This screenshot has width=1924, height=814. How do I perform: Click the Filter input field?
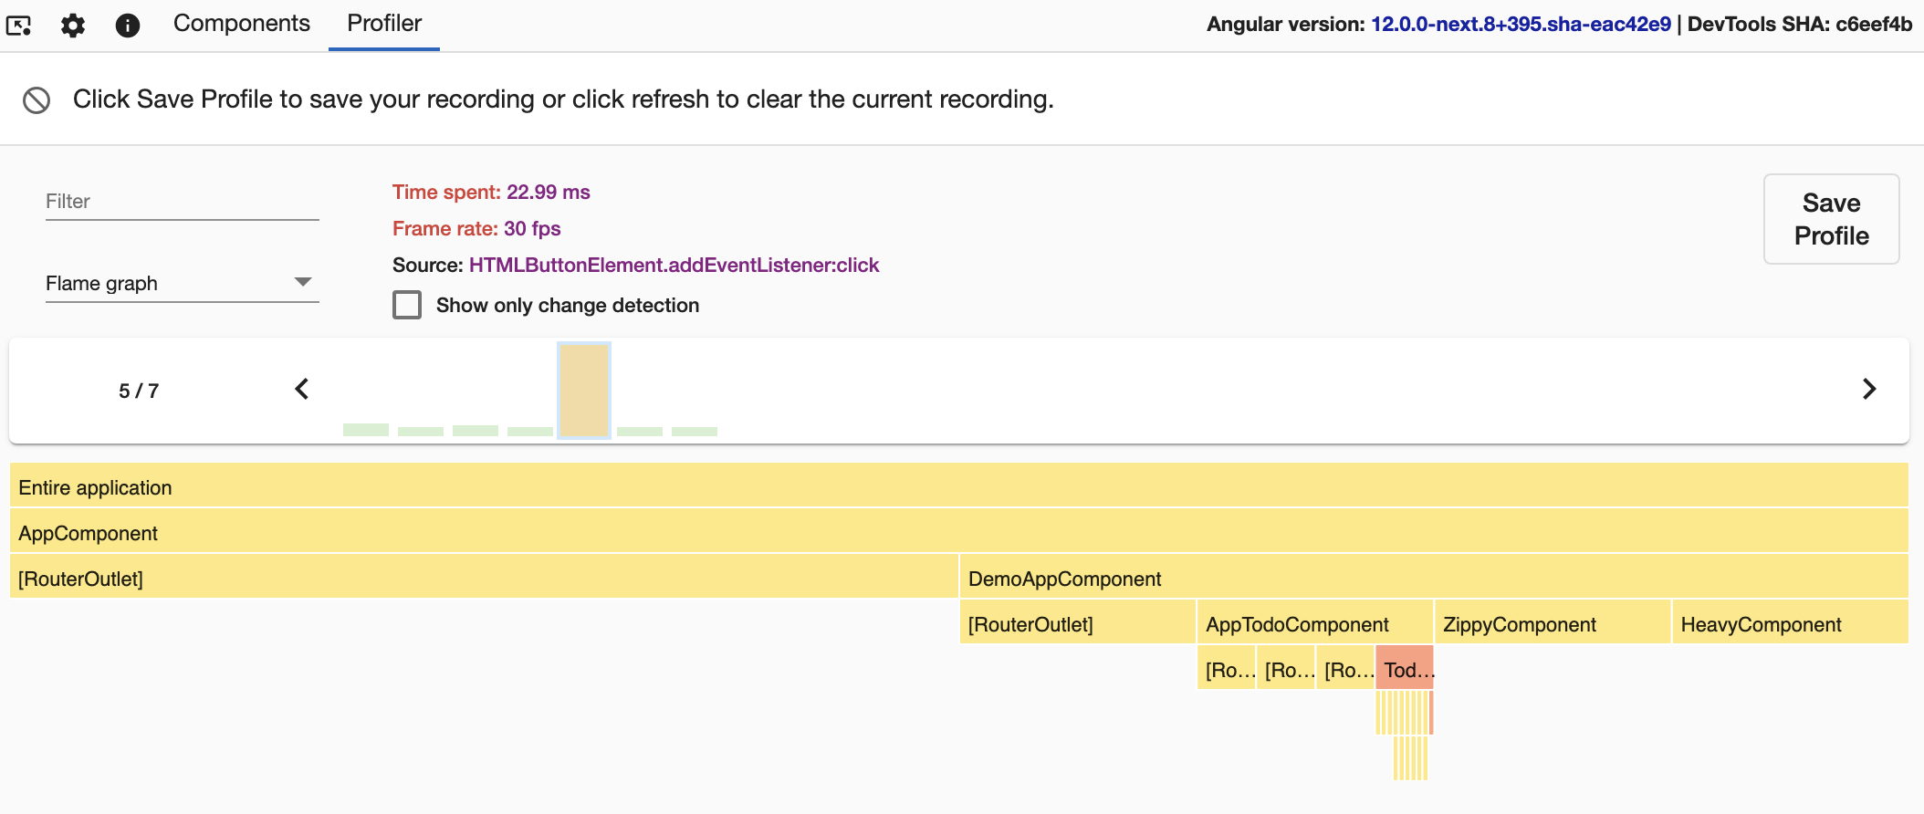(182, 202)
